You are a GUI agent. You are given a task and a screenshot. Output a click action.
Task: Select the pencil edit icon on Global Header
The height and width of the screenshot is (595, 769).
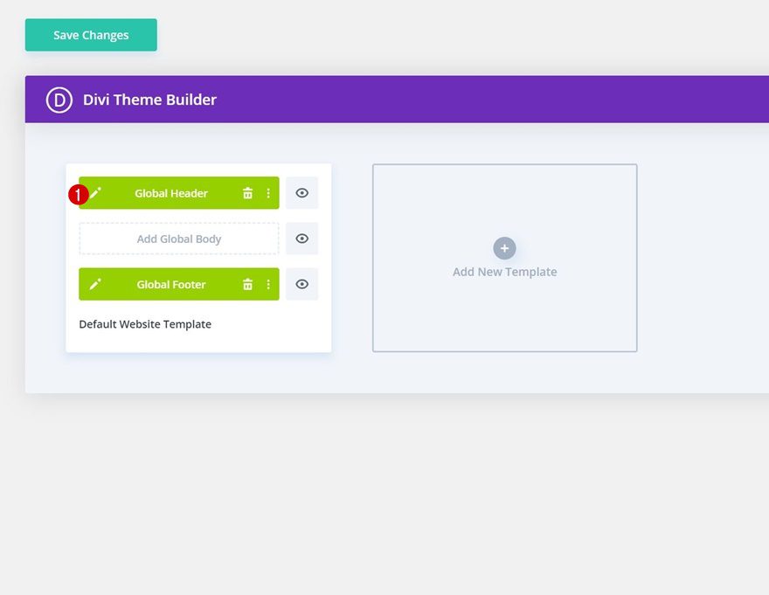[x=96, y=193]
